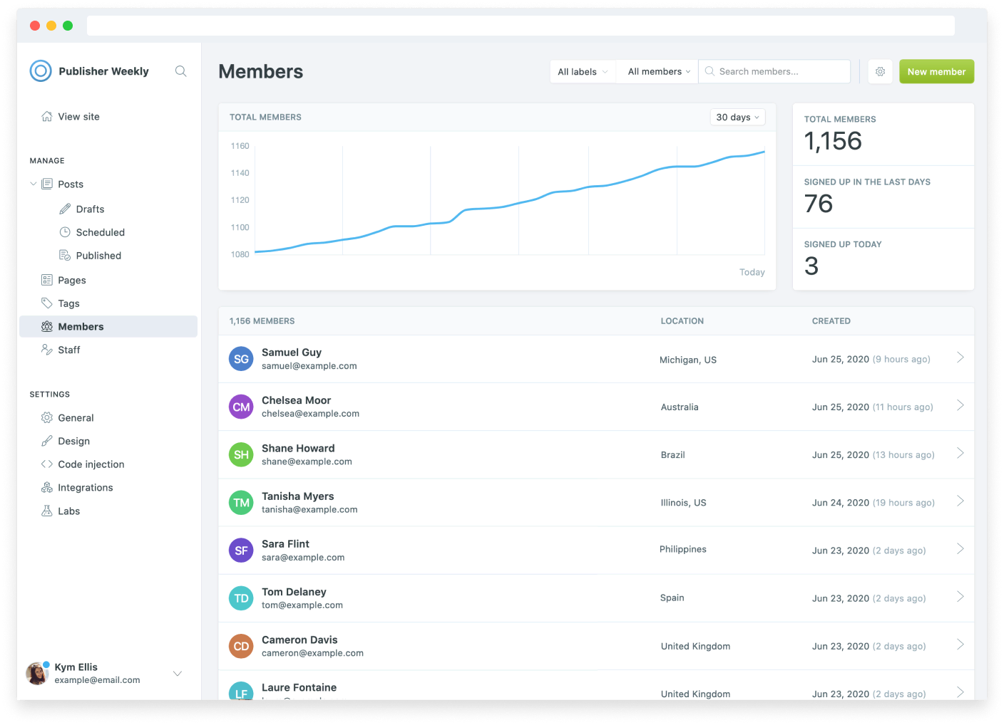The width and height of the screenshot is (1004, 725).
Task: Open the Code injection settings icon
Action: pyautogui.click(x=47, y=464)
